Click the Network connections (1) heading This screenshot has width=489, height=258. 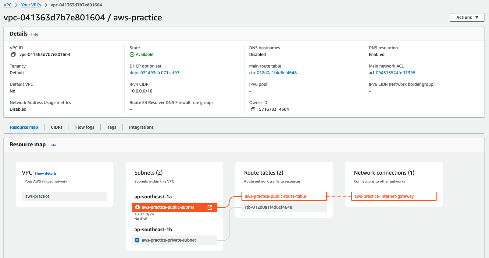click(384, 173)
